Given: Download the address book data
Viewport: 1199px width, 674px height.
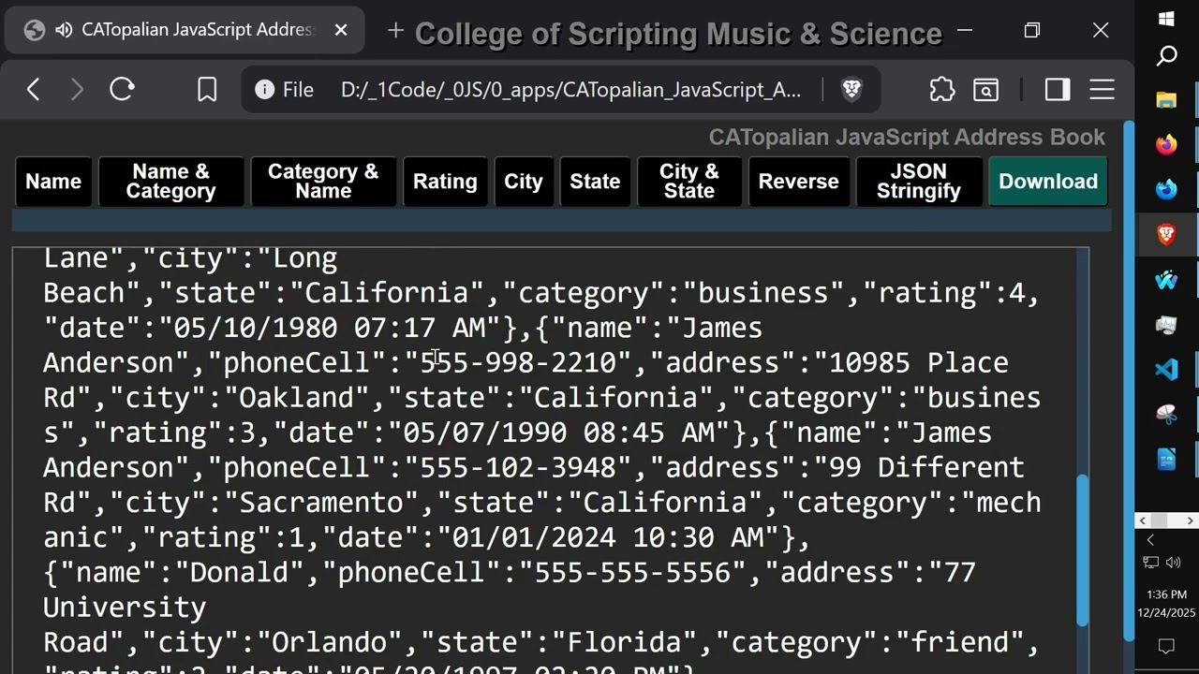Looking at the screenshot, I should click(x=1047, y=182).
